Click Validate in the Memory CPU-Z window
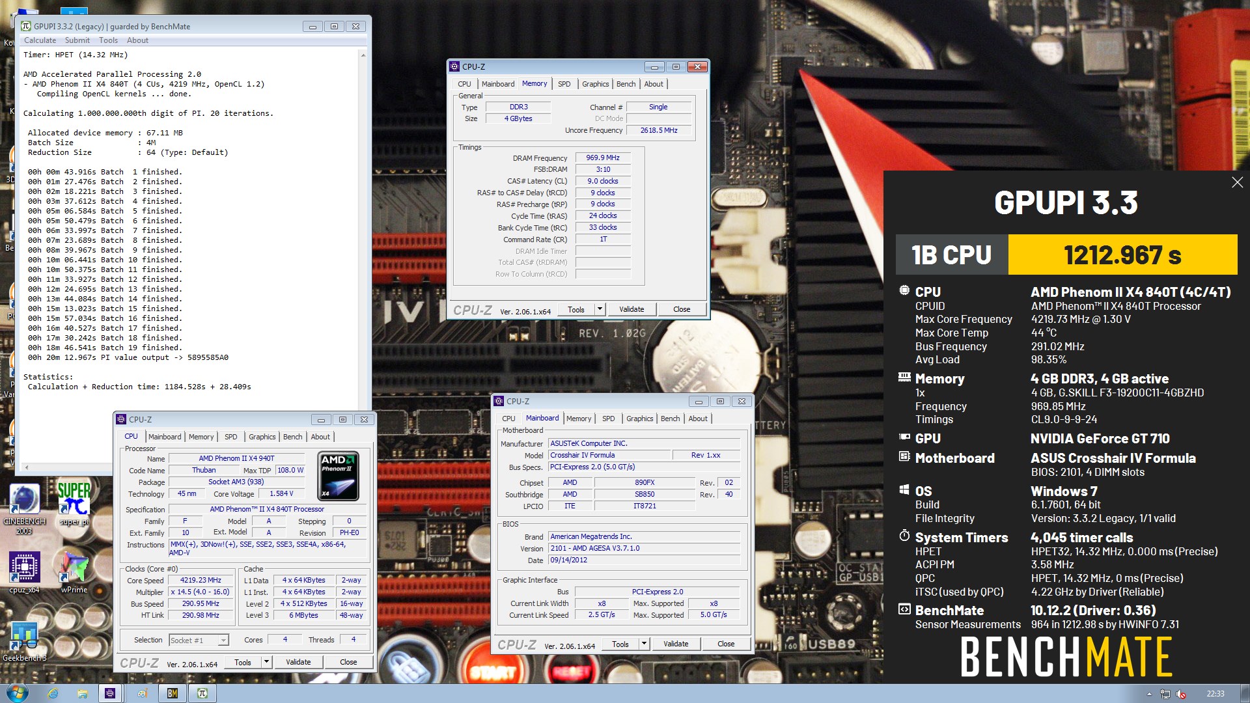Viewport: 1250px width, 703px height. tap(632, 309)
